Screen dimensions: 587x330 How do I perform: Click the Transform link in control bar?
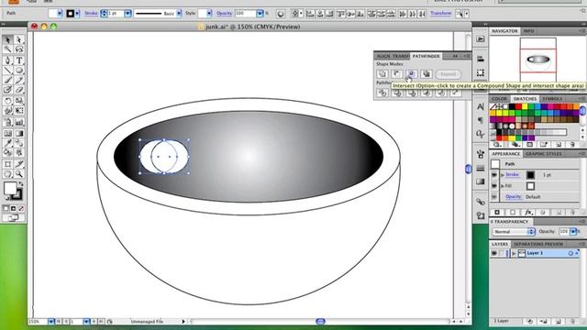click(440, 13)
